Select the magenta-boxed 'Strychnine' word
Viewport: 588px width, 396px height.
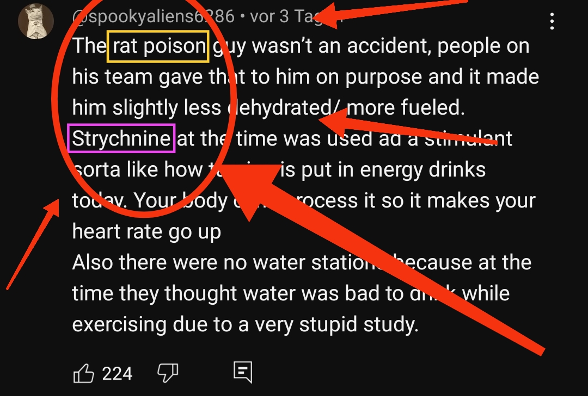(121, 139)
